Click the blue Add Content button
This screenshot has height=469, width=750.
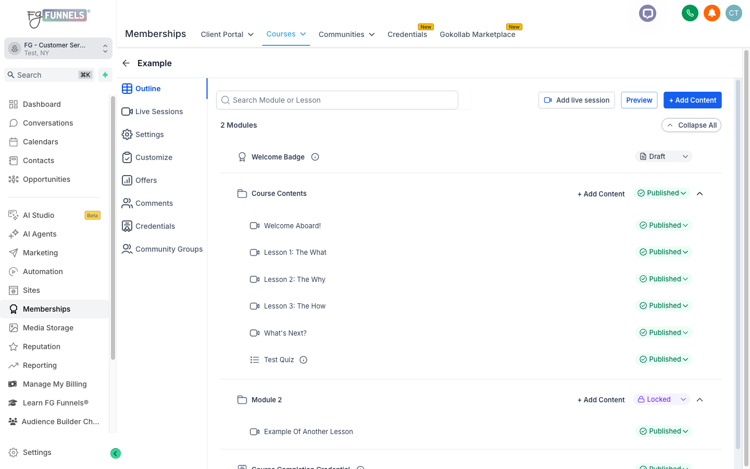pyautogui.click(x=693, y=100)
